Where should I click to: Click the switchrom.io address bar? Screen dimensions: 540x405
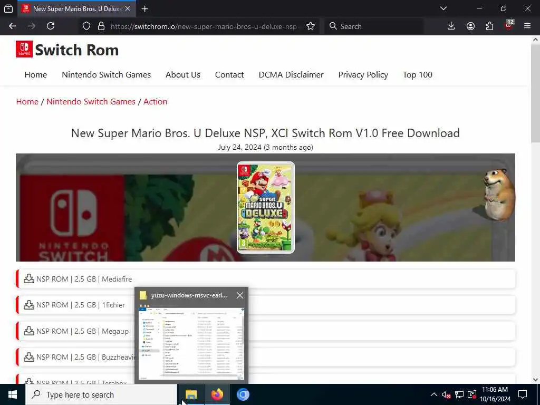[x=203, y=26]
